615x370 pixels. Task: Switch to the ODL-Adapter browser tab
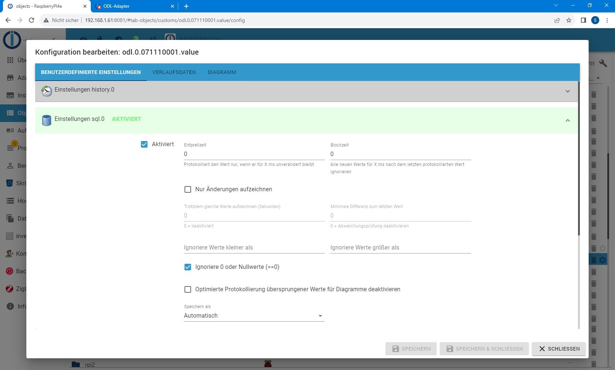(x=134, y=6)
